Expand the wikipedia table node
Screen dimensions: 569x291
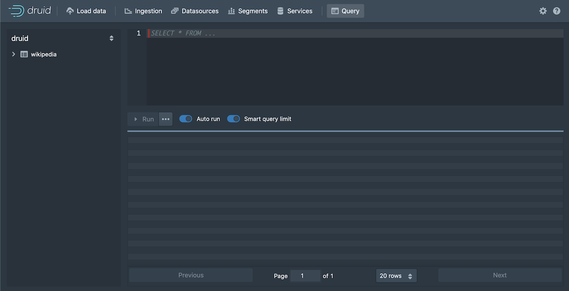(14, 54)
